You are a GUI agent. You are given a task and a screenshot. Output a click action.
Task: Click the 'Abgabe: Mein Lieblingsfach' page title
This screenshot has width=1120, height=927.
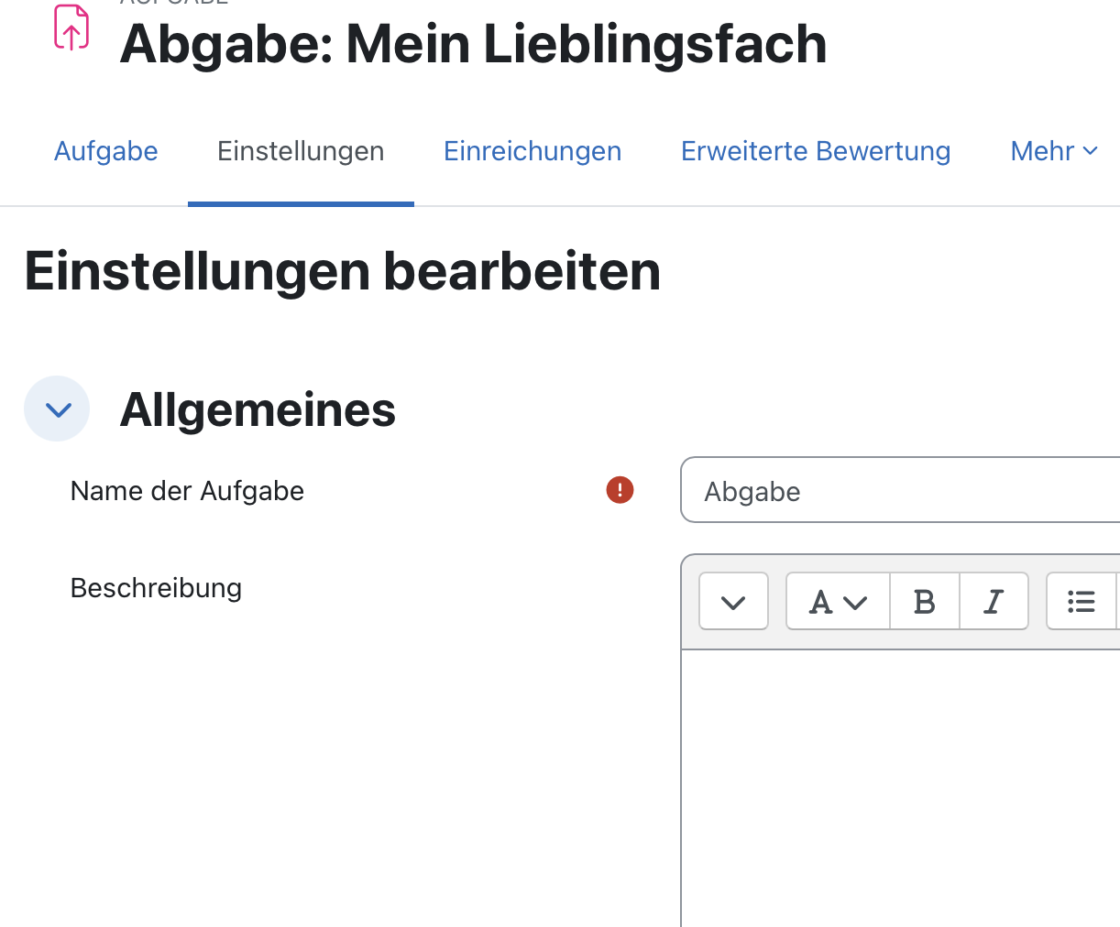pos(473,44)
